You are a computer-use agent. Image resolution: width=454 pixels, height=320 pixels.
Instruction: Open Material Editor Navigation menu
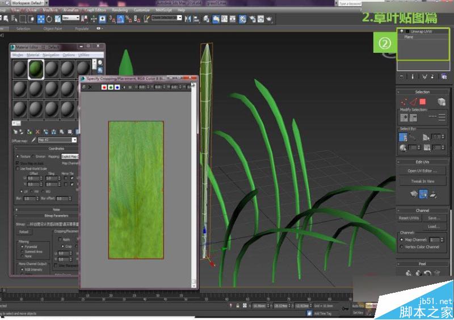51,55
